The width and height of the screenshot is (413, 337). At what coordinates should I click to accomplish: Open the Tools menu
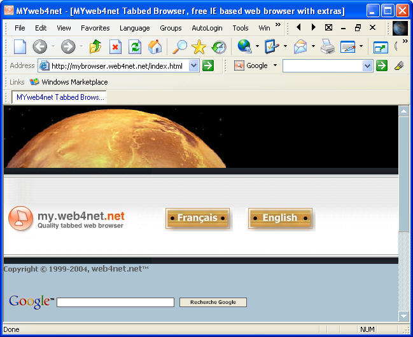pyautogui.click(x=240, y=28)
